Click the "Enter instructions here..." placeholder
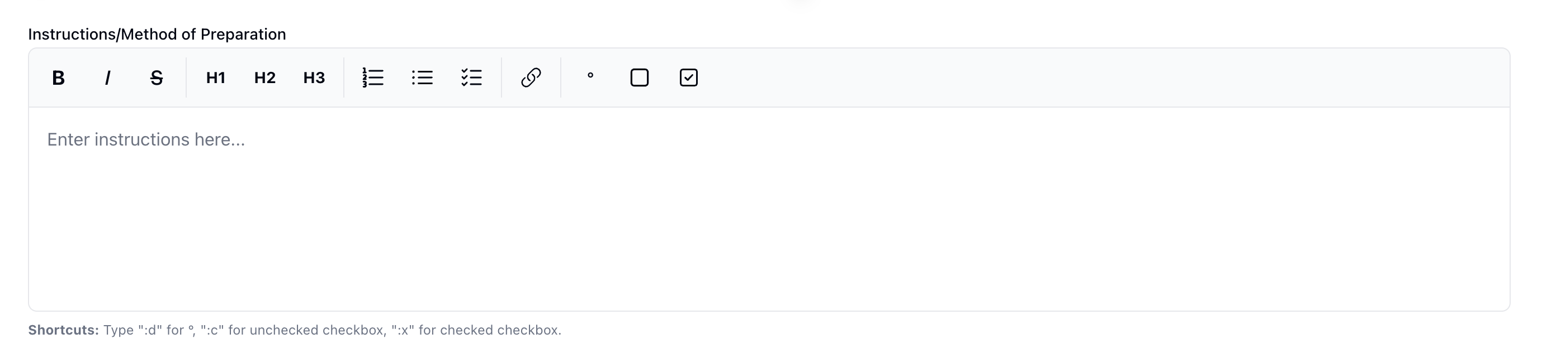 pos(146,139)
